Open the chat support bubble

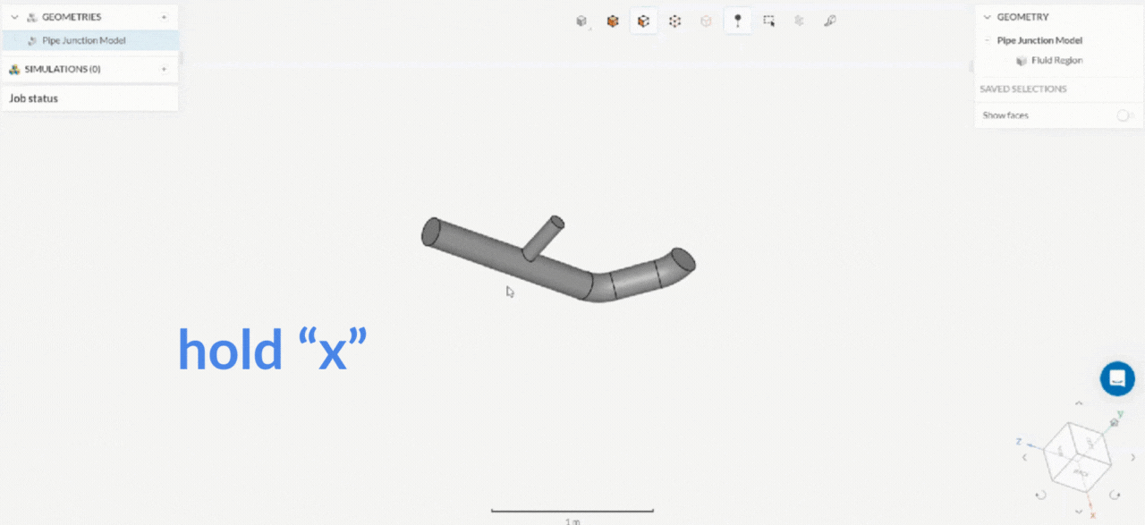pos(1117,378)
